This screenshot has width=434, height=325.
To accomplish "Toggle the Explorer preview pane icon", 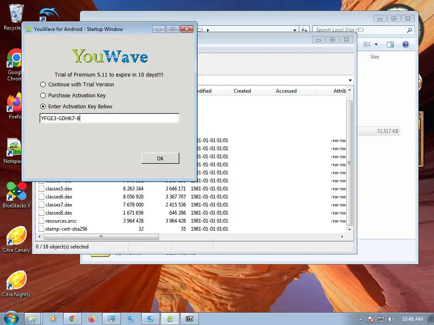I will point(390,44).
